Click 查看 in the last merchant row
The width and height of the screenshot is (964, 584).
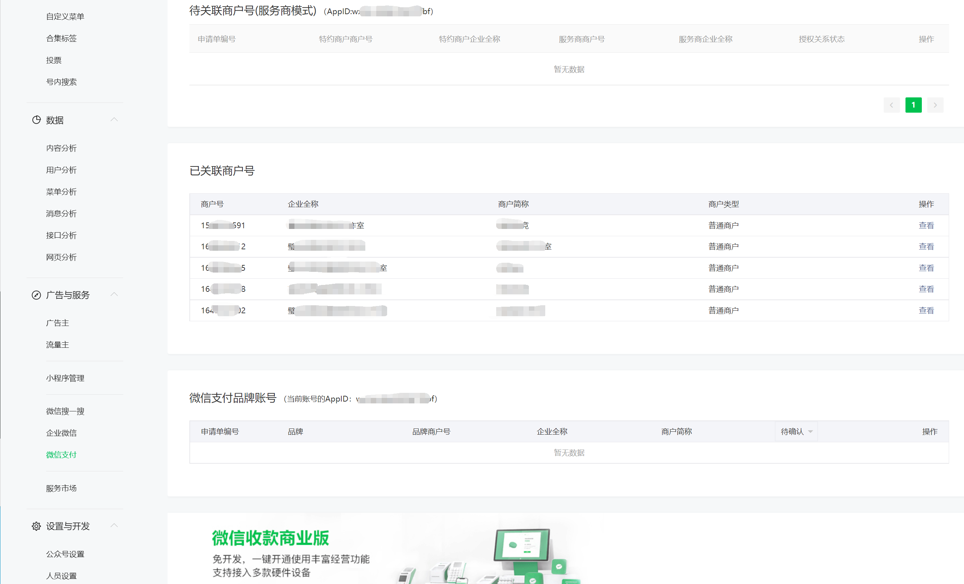(926, 311)
